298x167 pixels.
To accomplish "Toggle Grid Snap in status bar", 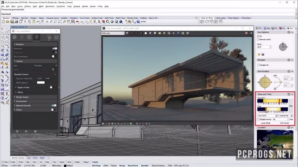I will click(96, 166).
